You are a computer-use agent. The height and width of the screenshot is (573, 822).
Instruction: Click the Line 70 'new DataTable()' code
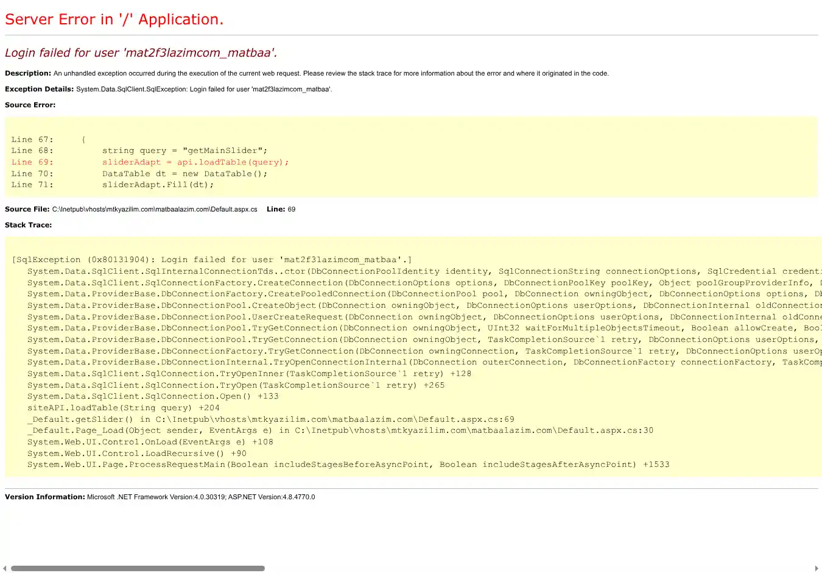tap(184, 174)
